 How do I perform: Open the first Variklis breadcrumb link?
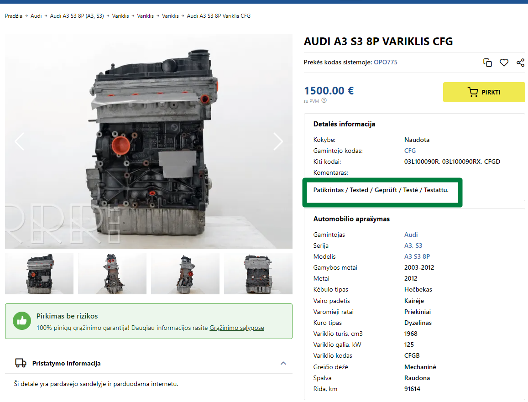[120, 16]
